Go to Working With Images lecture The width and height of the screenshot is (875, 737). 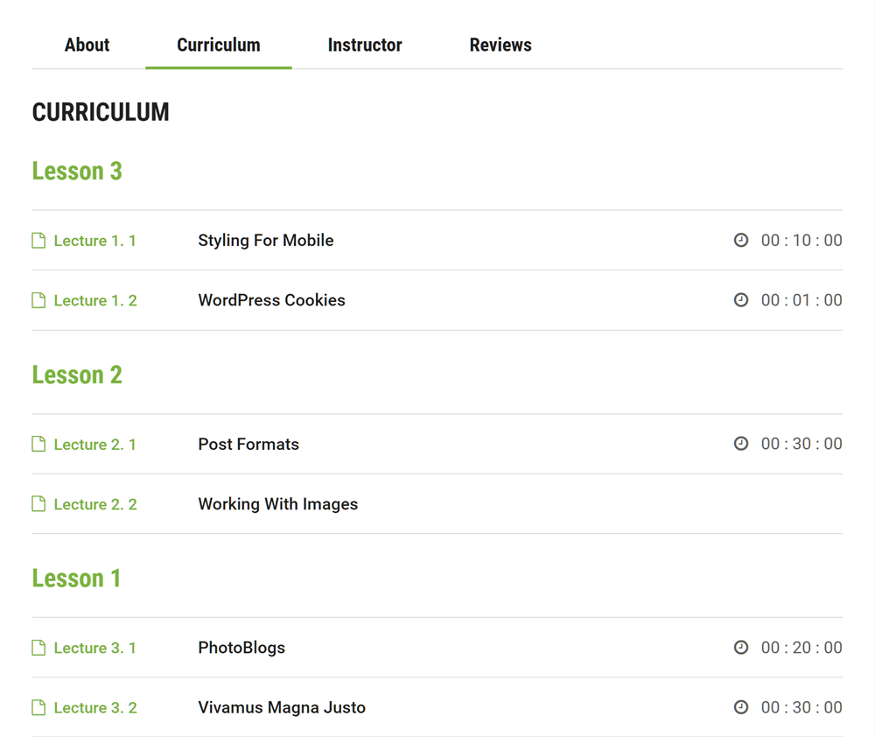click(278, 504)
